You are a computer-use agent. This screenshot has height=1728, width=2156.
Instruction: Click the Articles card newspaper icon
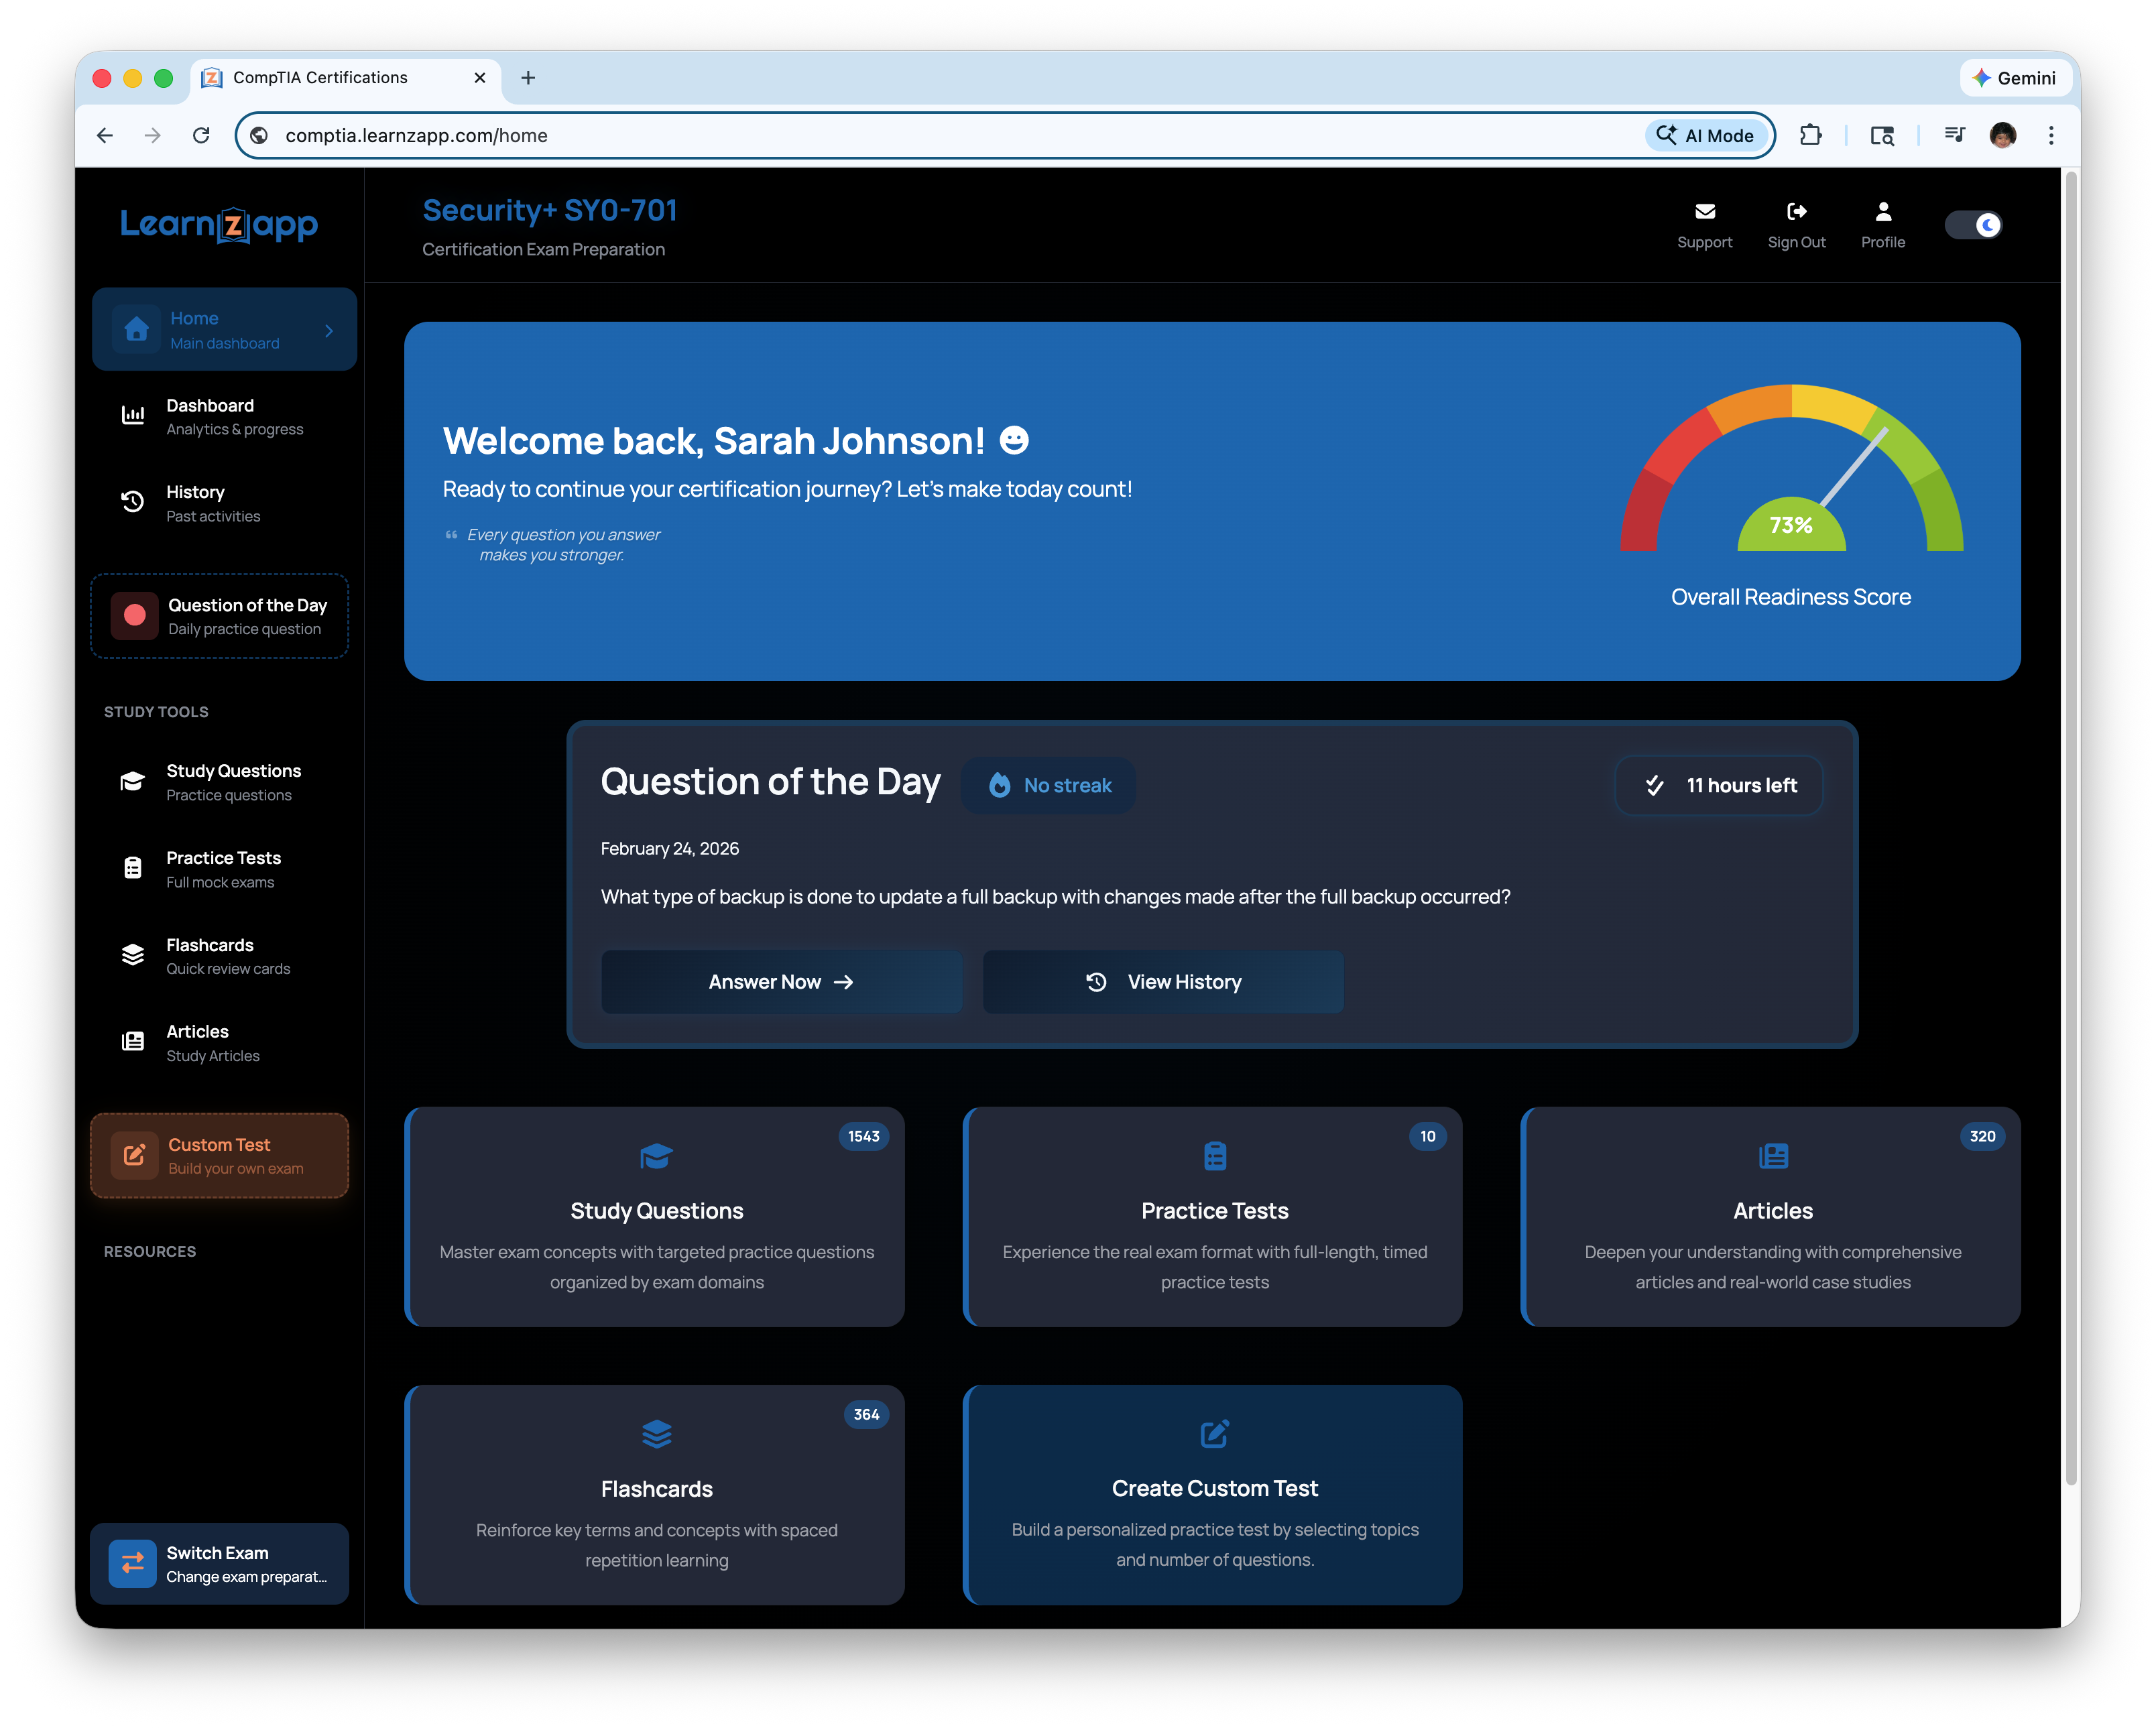coord(1772,1156)
